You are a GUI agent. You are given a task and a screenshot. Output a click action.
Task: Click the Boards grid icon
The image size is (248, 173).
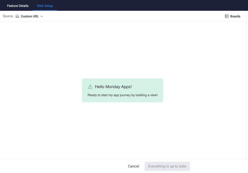pos(227,16)
